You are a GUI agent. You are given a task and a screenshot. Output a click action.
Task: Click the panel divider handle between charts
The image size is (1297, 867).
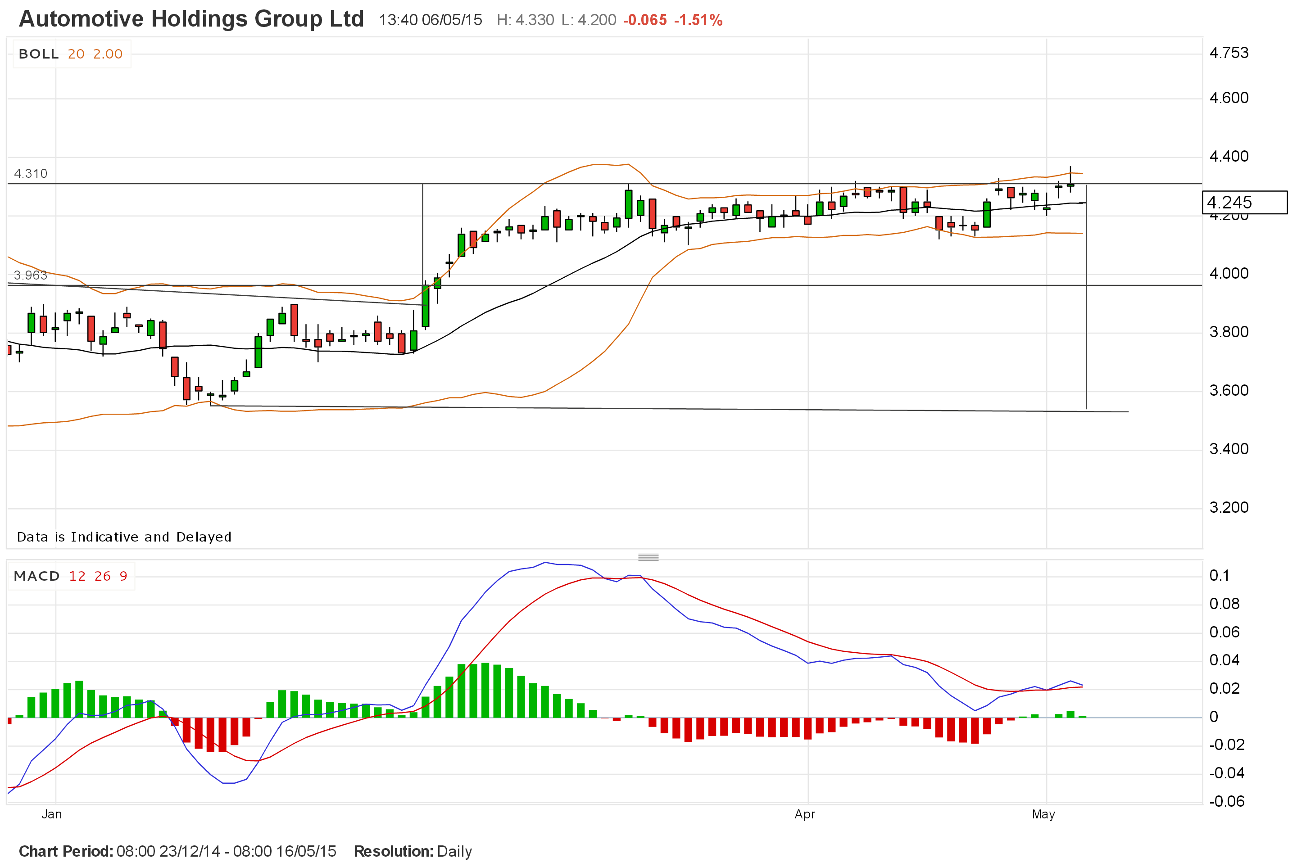click(x=648, y=557)
